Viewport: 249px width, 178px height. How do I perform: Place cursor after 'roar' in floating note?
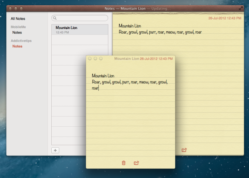(x=98, y=88)
